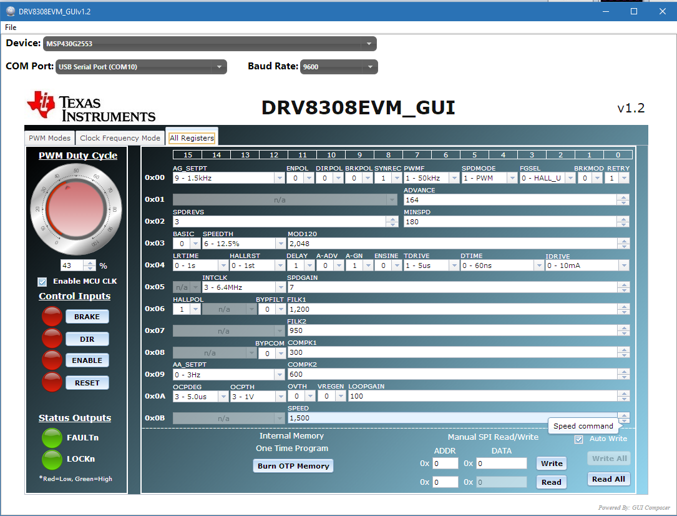Click the PWM duty cycle percent spinner
677x516 pixels.
[89, 265]
